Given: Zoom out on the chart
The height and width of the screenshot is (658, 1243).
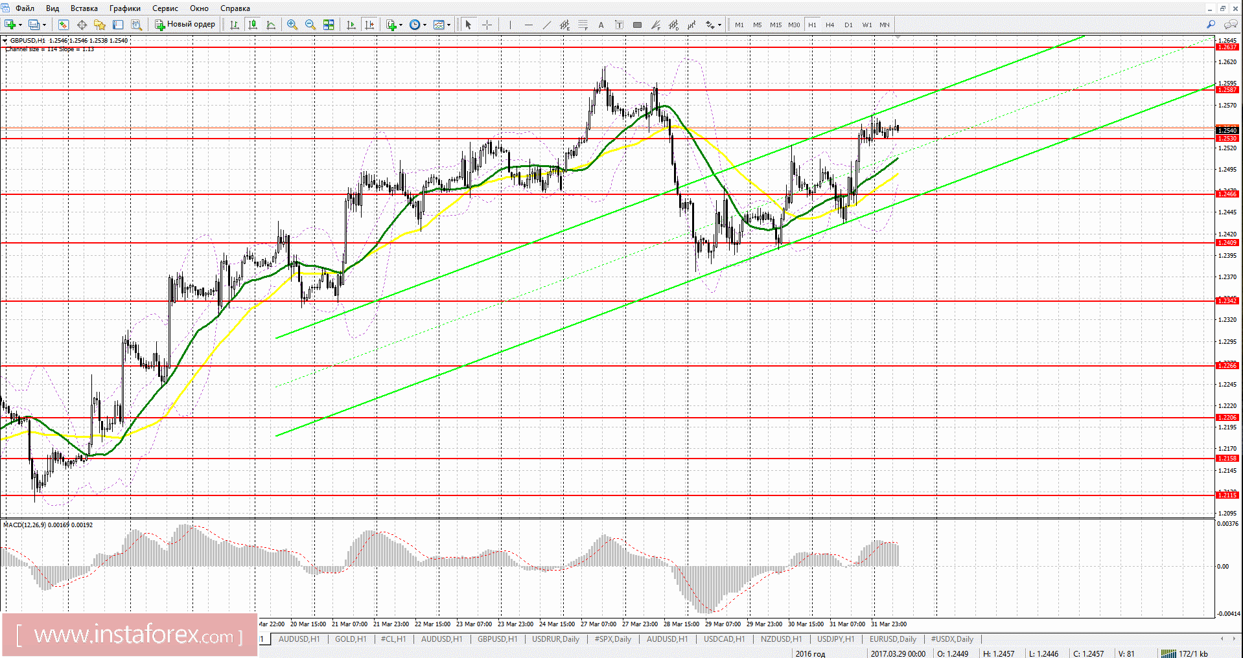Looking at the screenshot, I should tap(310, 25).
